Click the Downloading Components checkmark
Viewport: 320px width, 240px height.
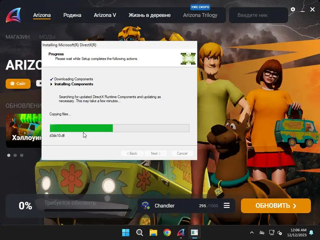pyautogui.click(x=52, y=79)
